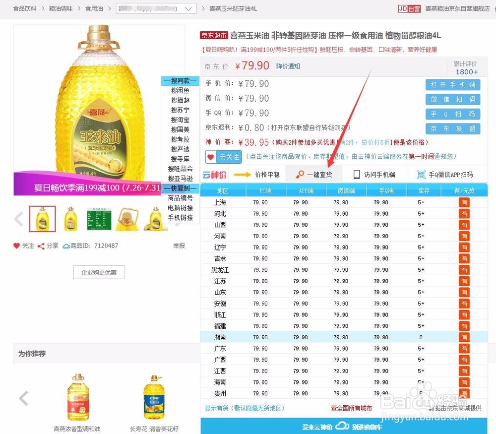The width and height of the screenshot is (496, 434).
Task: Click the 云神价 logo
Action: pos(214,175)
